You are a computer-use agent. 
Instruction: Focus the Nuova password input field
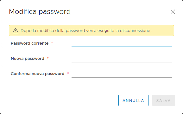(122, 59)
